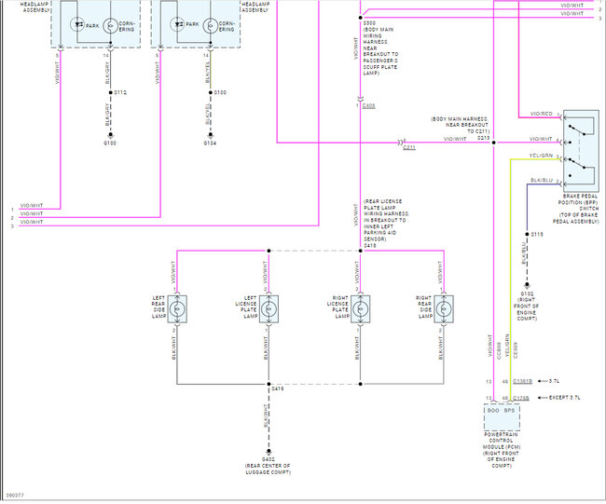Image resolution: width=606 pixels, height=504 pixels.
Task: Click the YEL/GRN wire label
Action: tap(541, 156)
